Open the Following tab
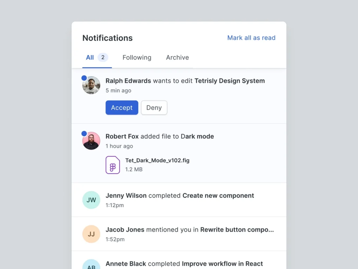 point(137,57)
